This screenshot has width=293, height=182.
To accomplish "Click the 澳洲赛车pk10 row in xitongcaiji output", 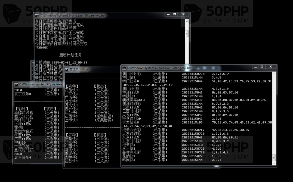I will click(x=133, y=100).
